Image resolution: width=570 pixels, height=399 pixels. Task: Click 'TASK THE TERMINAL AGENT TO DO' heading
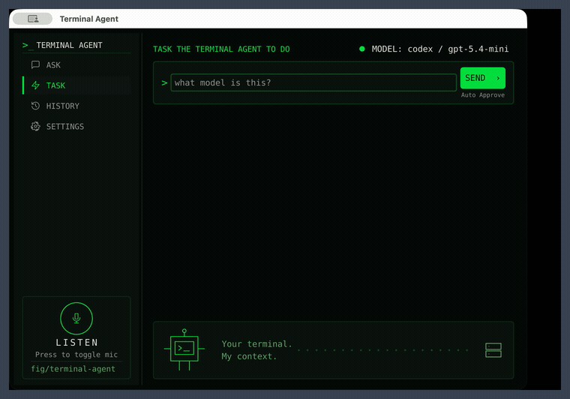(x=221, y=49)
